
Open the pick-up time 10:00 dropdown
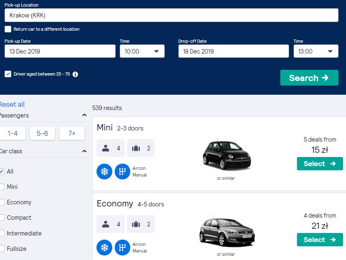(x=142, y=51)
